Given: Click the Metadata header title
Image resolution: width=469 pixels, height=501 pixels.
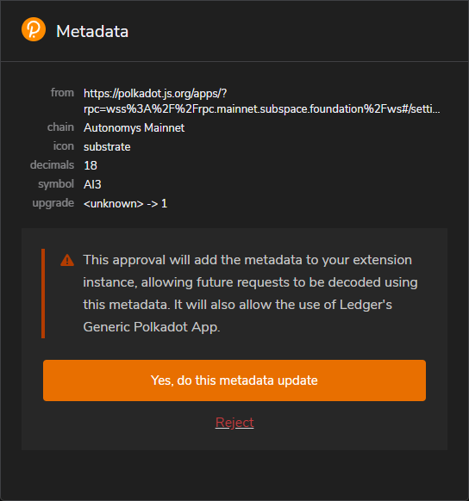Looking at the screenshot, I should [x=92, y=31].
